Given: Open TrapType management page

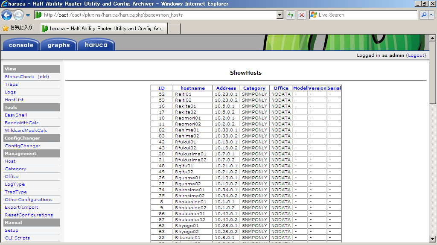Looking at the screenshot, I should [x=16, y=192].
